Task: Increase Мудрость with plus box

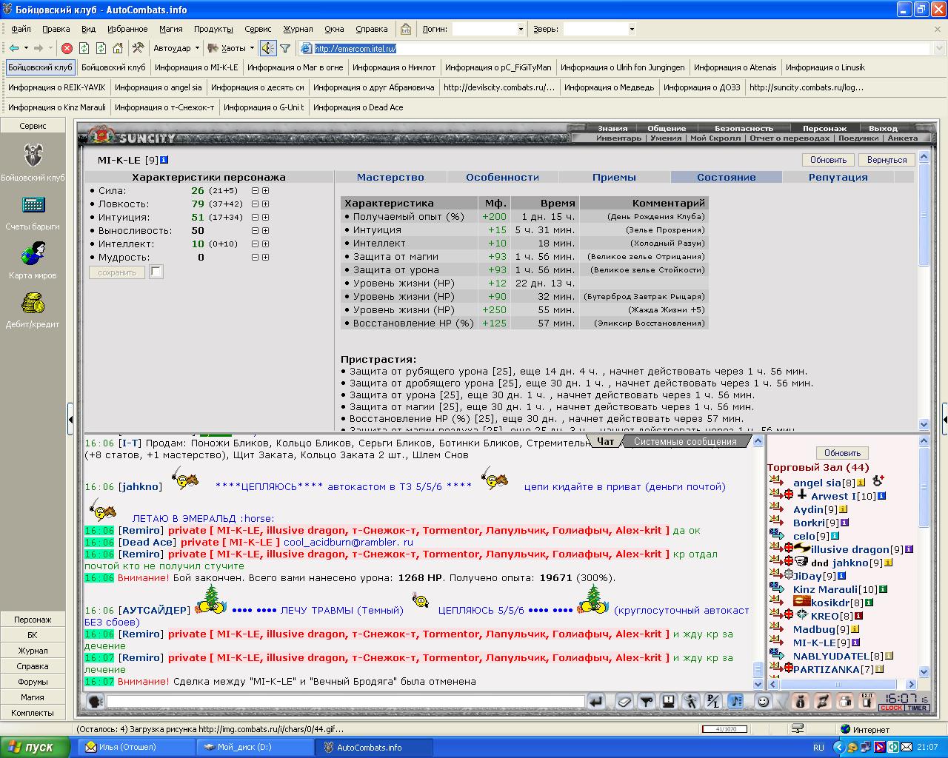Action: 266,258
